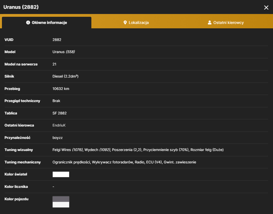This screenshot has width=273, height=214.
Task: Click the Tuning wizualny label
Action: pyautogui.click(x=19, y=150)
